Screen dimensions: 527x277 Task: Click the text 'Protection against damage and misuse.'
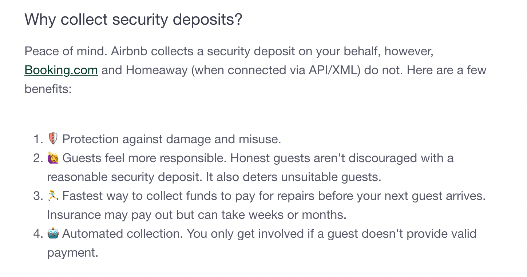[172, 139]
